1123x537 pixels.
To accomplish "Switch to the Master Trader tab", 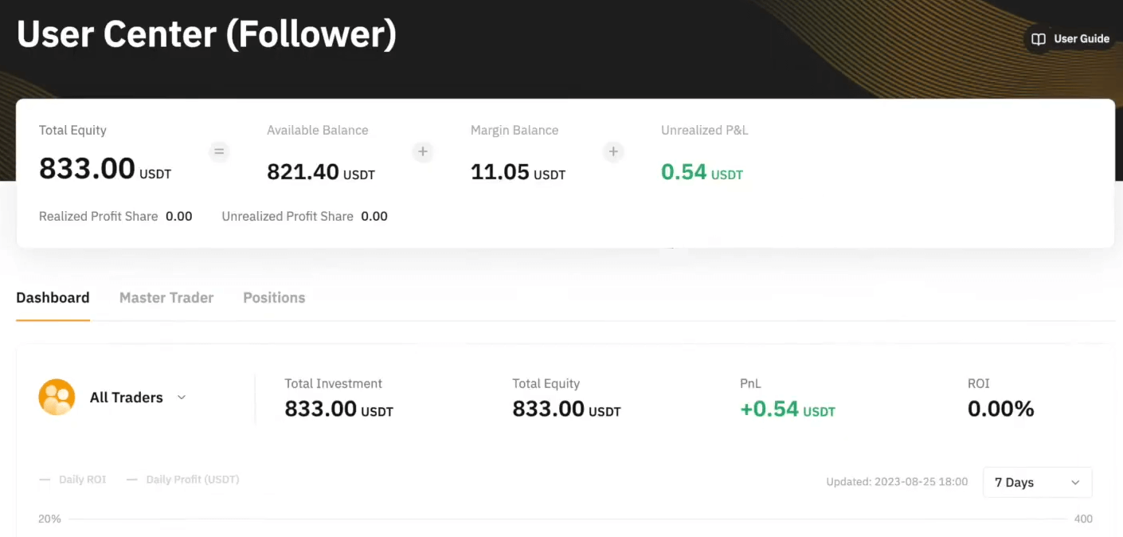I will pyautogui.click(x=166, y=298).
